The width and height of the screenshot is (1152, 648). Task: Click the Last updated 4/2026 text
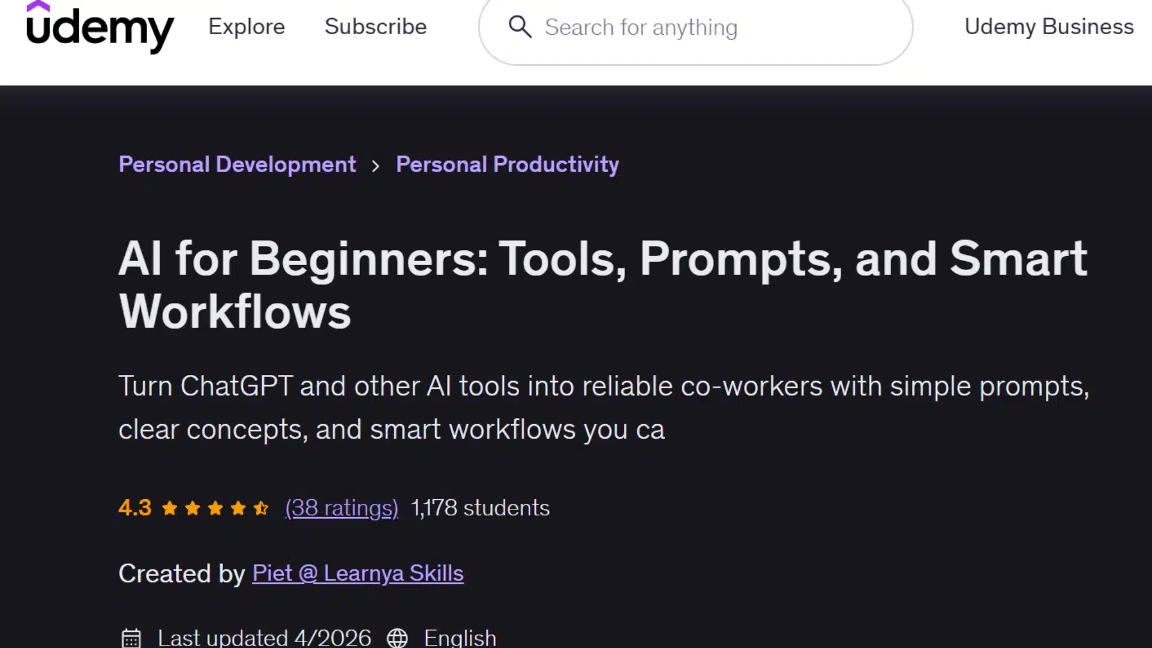coord(265,637)
